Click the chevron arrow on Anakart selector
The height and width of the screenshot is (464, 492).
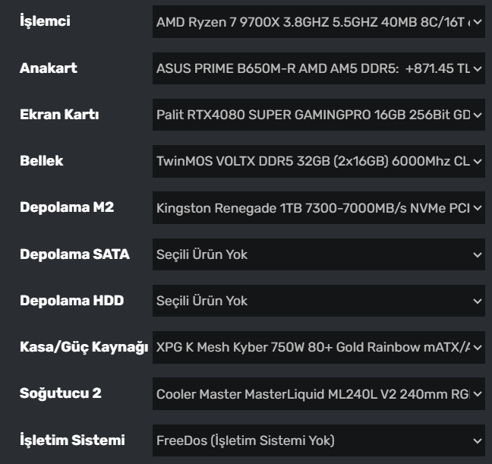tap(477, 69)
